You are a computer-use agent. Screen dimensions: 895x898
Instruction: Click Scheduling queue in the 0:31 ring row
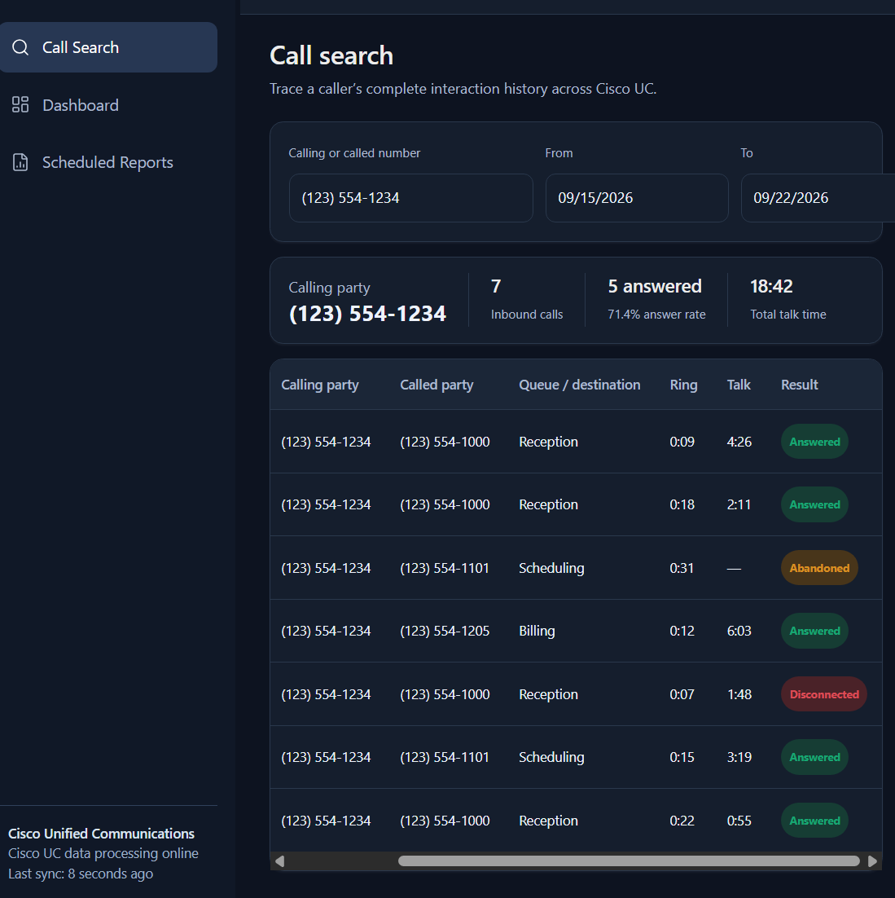(x=551, y=568)
